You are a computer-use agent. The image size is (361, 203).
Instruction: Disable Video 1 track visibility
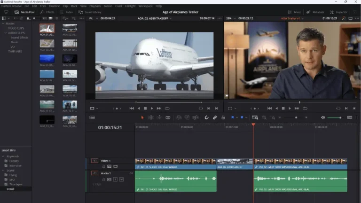point(115,166)
